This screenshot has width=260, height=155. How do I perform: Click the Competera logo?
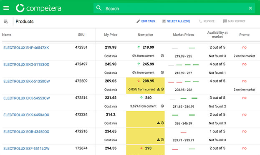tap(38, 8)
